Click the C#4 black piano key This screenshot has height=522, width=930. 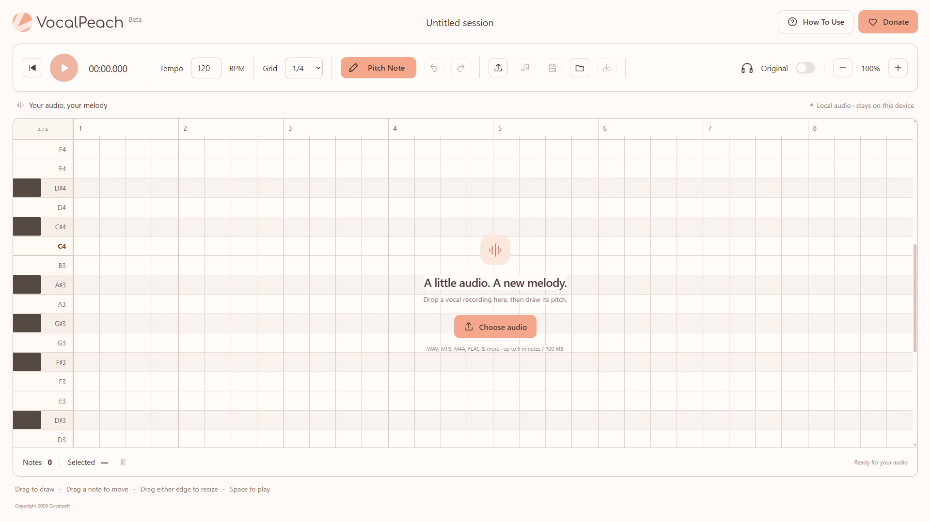(27, 226)
